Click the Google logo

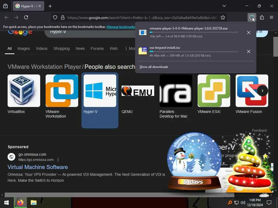(20, 32)
